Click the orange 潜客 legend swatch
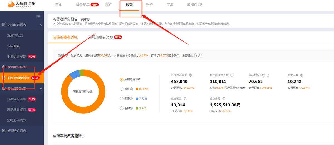 coord(137,89)
